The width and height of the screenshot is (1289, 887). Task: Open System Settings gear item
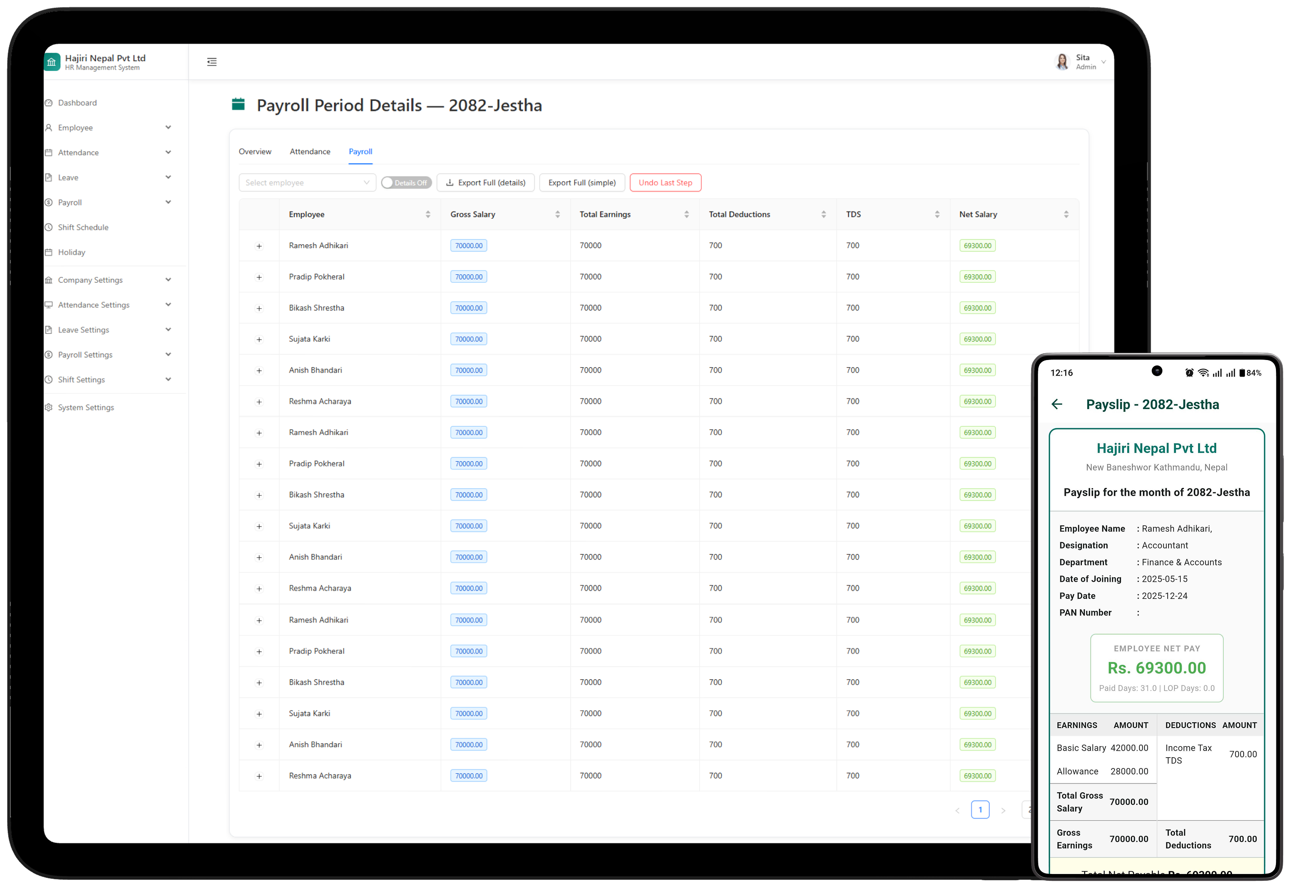[x=86, y=408]
